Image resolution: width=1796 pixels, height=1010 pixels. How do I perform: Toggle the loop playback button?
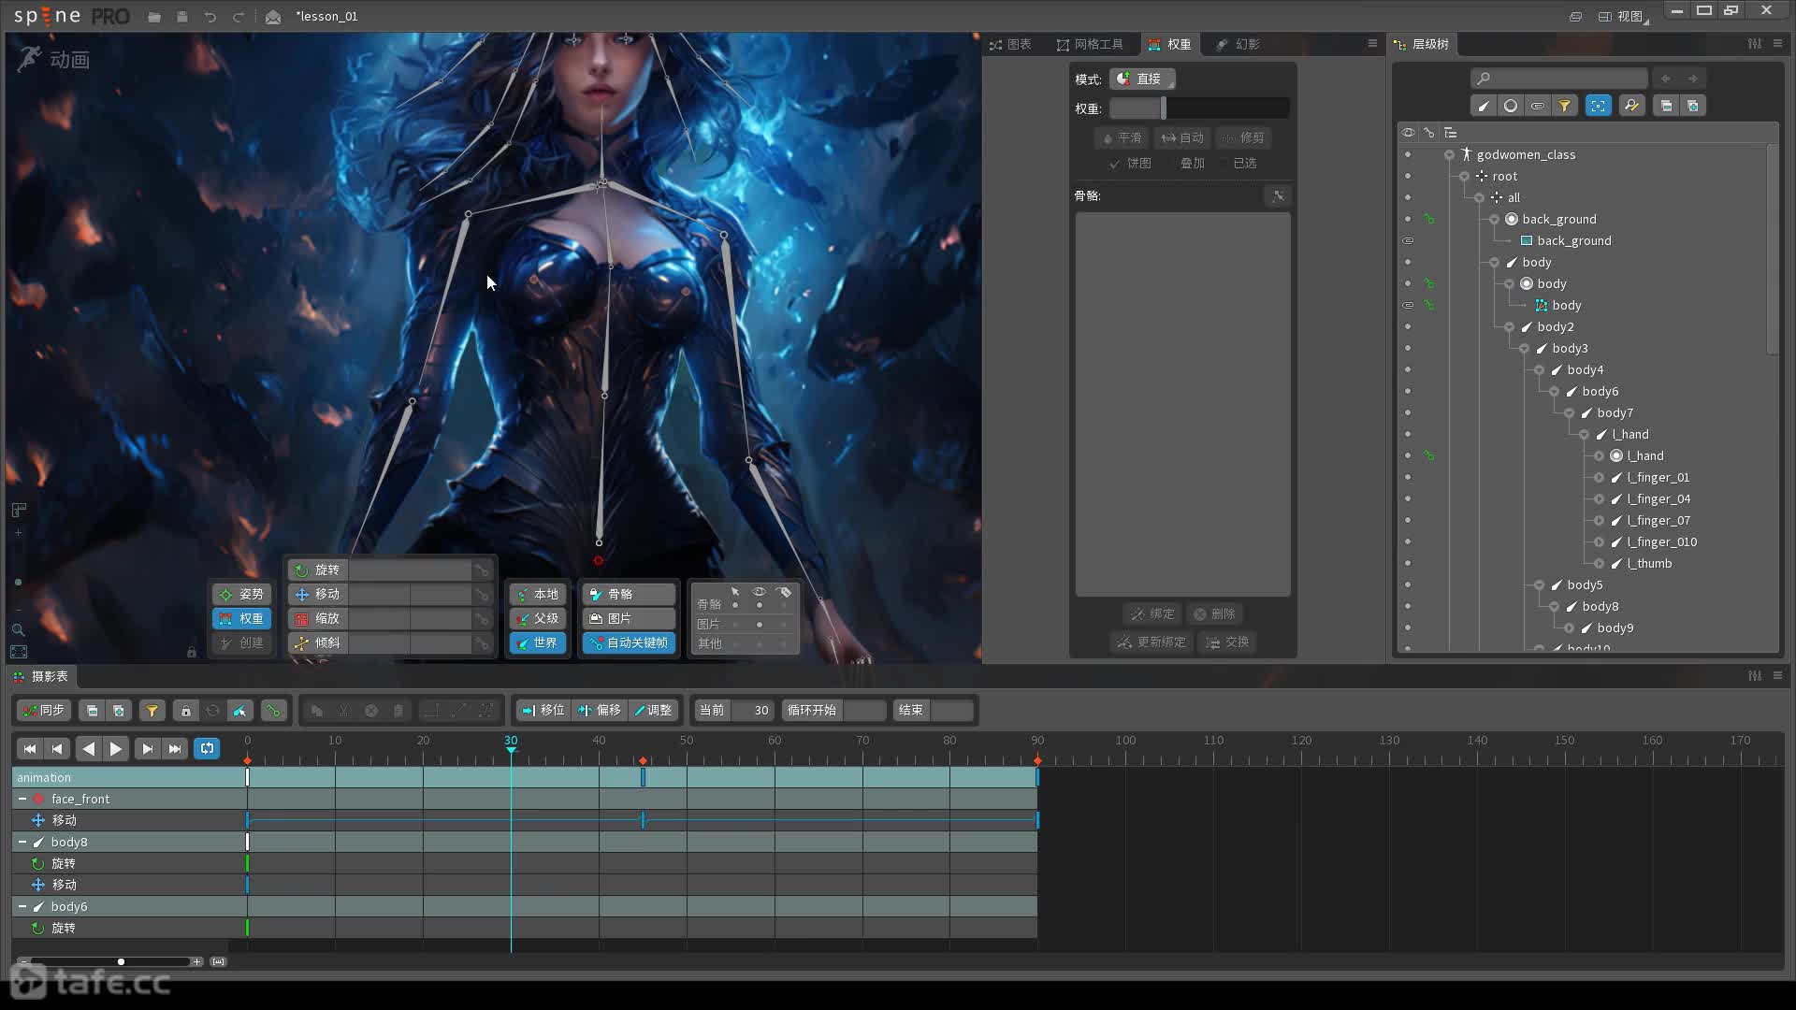[207, 748]
